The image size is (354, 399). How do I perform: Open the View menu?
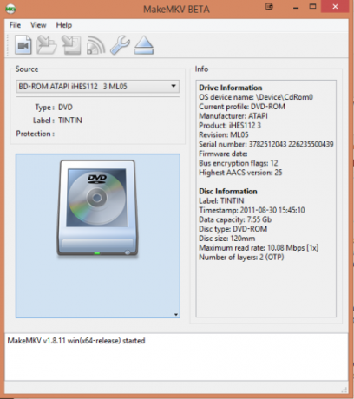pos(38,25)
